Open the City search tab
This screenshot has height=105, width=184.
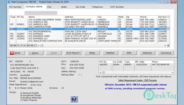tap(49, 7)
